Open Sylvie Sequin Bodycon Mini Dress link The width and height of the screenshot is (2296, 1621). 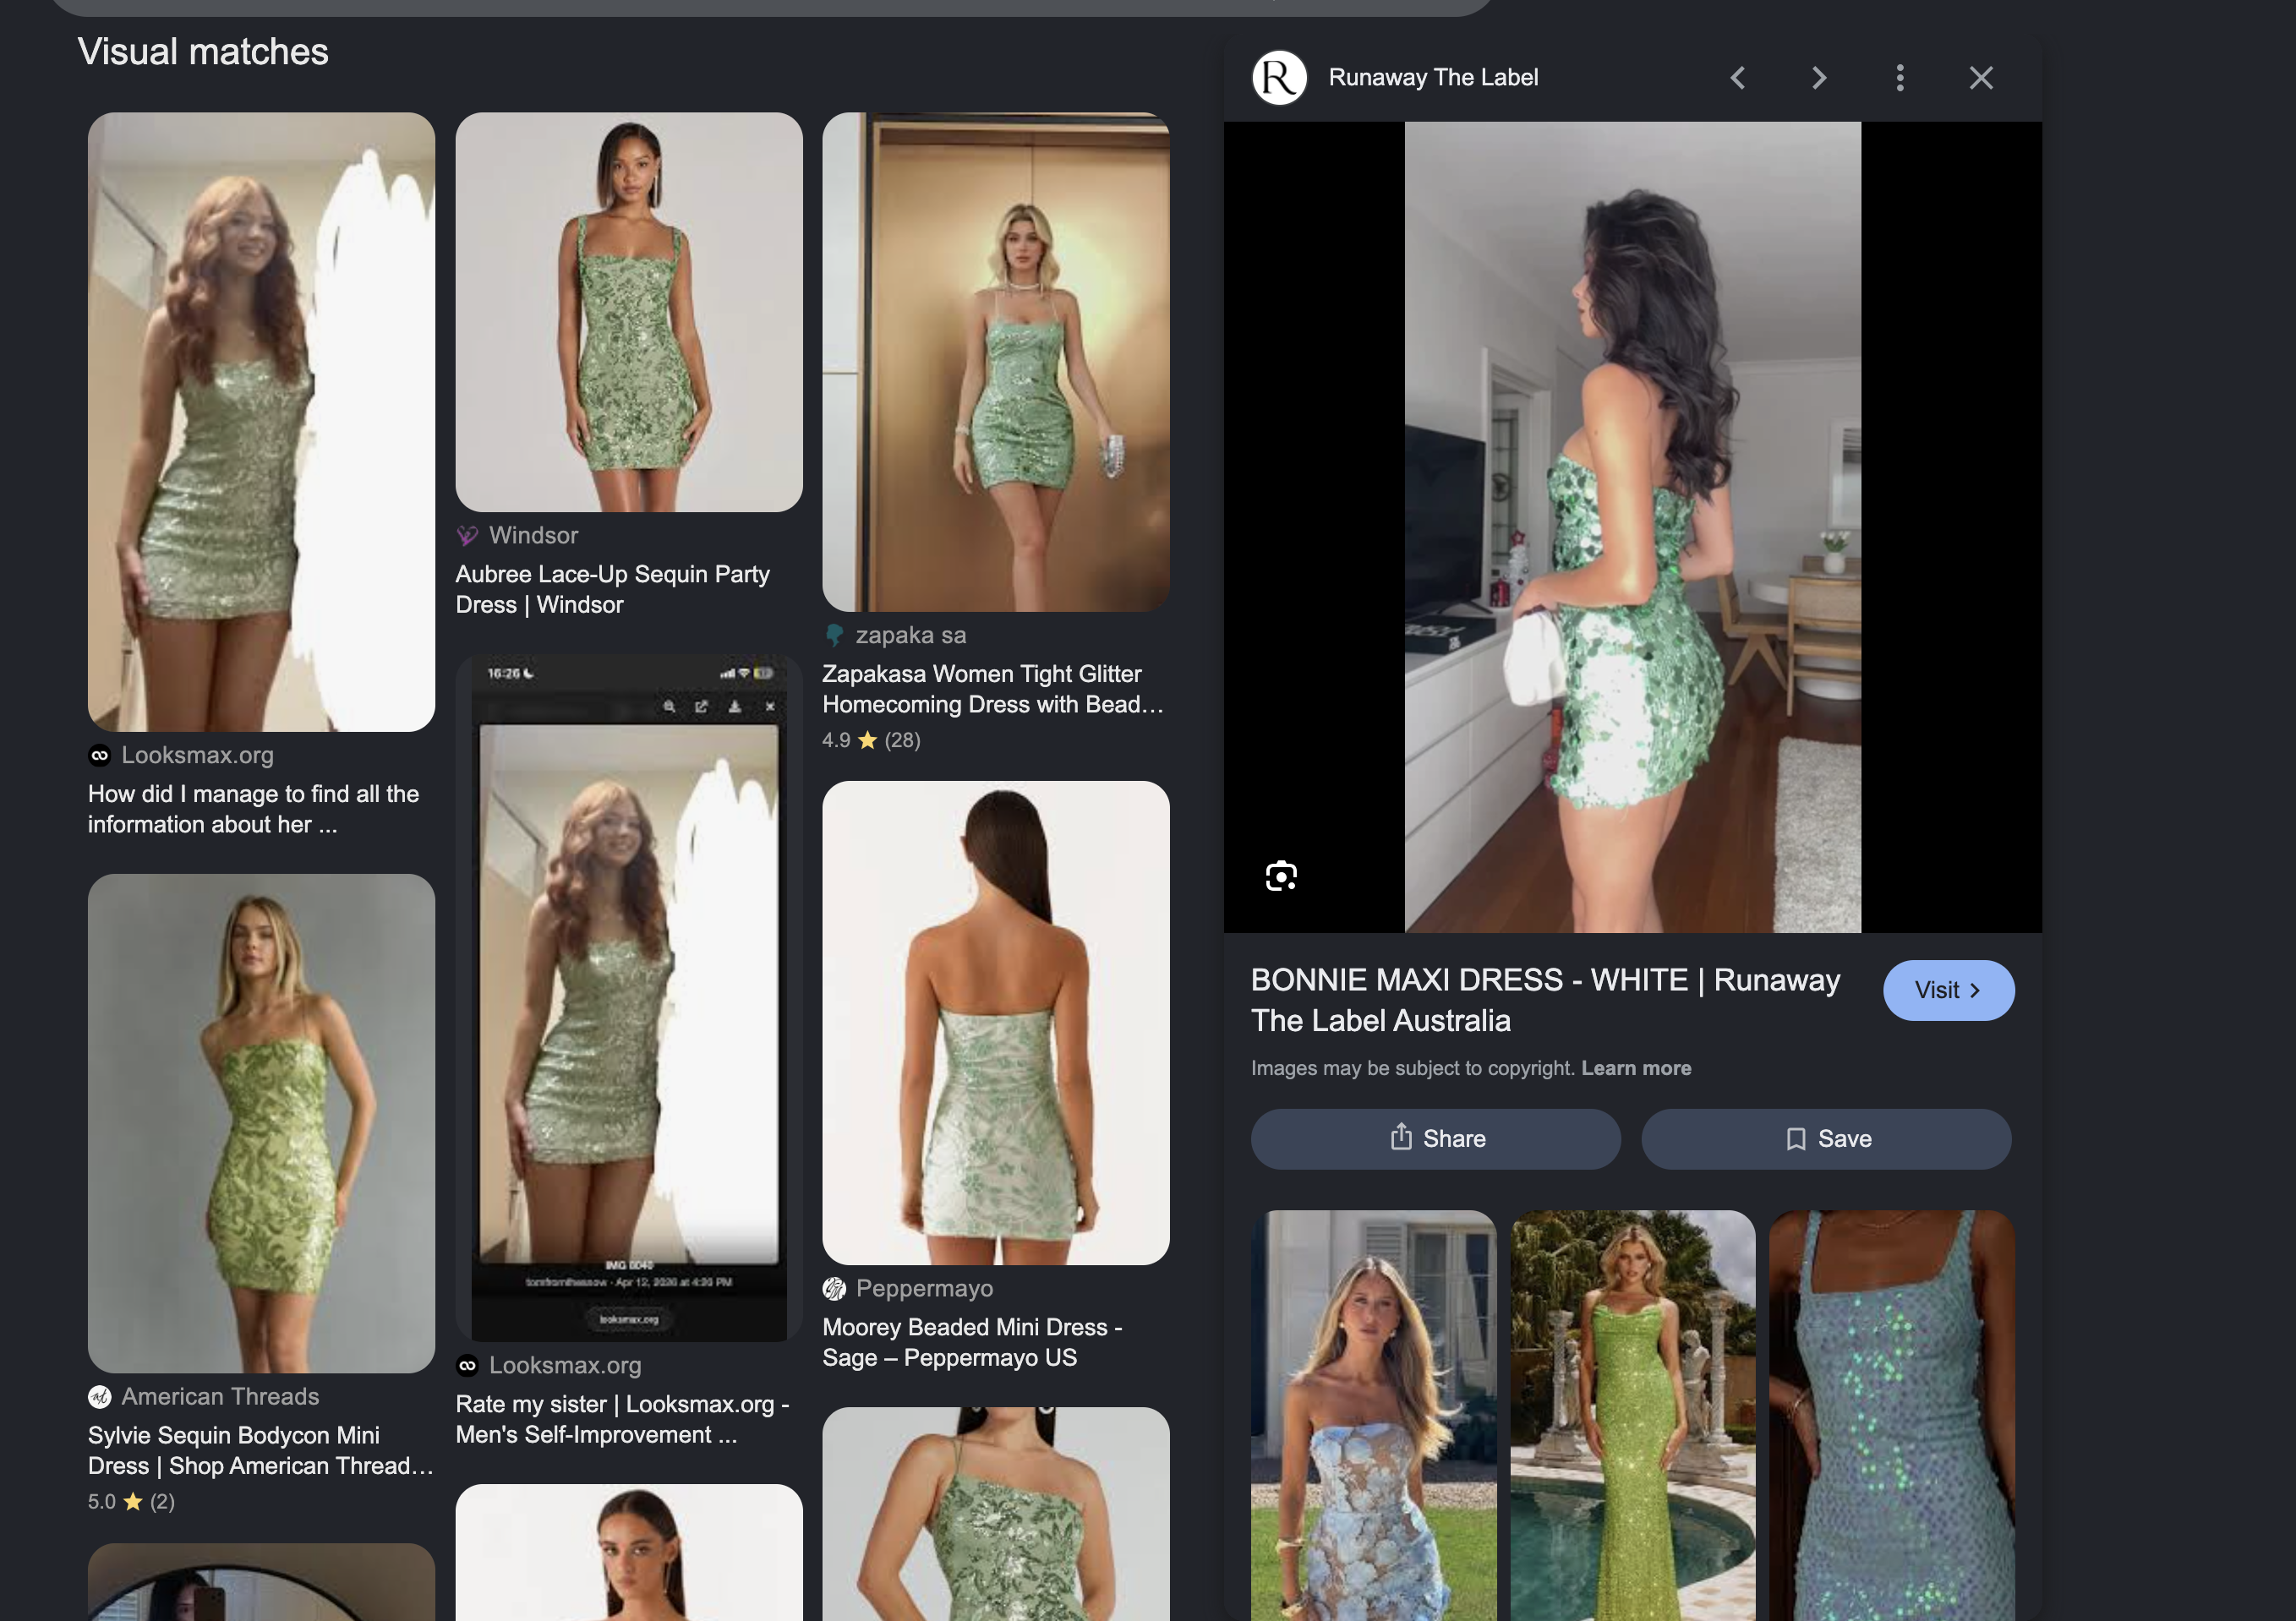point(260,1450)
